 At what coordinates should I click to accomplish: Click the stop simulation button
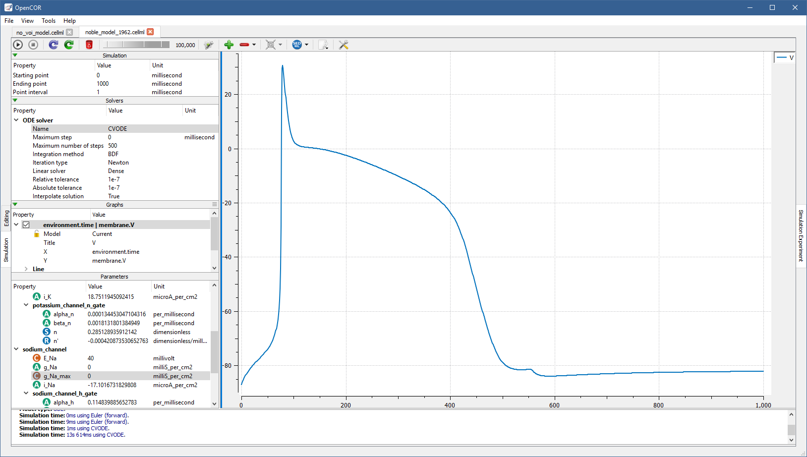coord(33,45)
